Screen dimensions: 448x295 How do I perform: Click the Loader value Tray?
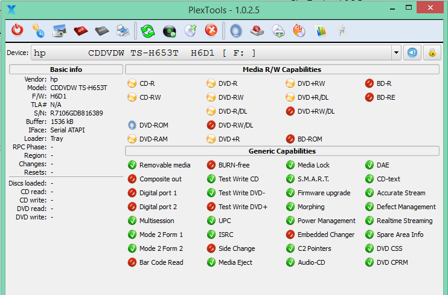point(57,139)
